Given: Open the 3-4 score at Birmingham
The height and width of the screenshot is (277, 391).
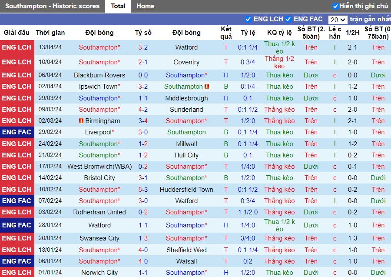Looking at the screenshot, I should 143,121.
